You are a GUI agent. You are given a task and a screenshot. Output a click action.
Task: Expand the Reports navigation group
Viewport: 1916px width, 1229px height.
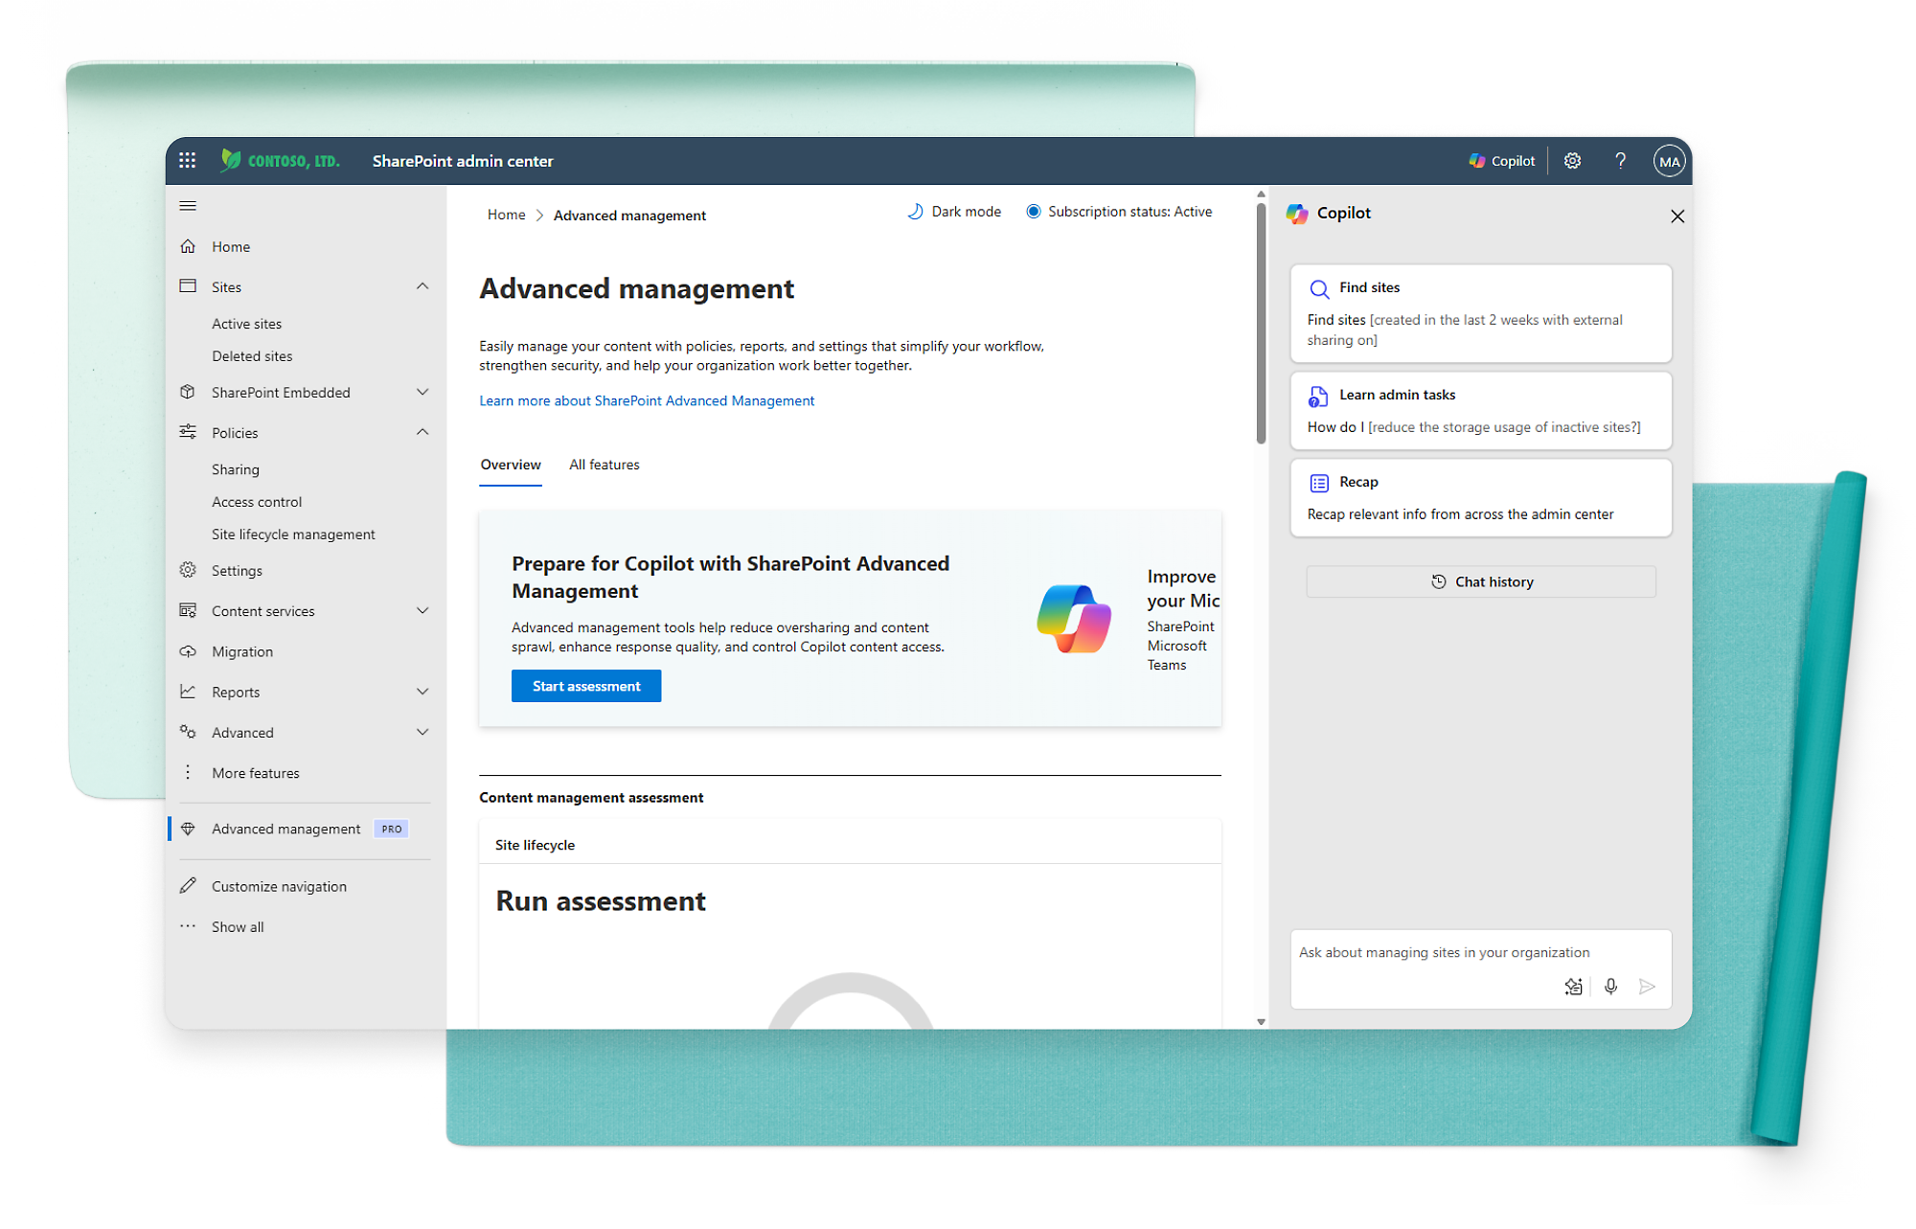422,692
